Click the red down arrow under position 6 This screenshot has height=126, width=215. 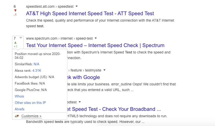coord(15,11)
